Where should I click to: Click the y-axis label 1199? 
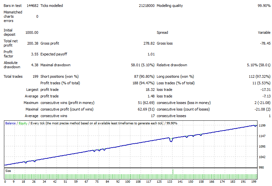tap(262, 125)
